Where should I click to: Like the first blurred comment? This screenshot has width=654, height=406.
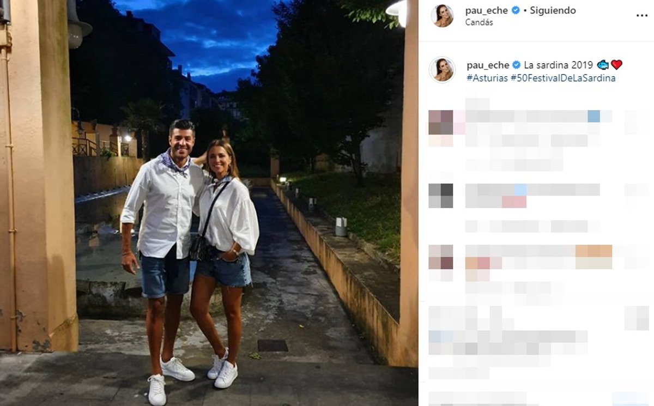[637, 122]
